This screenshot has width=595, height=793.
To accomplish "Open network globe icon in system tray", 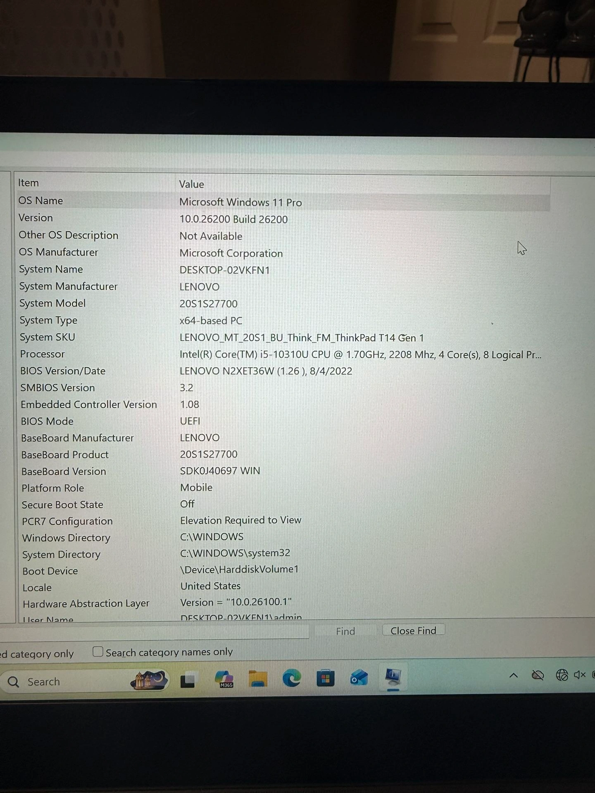I will tap(562, 675).
